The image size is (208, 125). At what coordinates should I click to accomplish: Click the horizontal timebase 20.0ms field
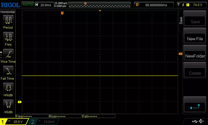44,5
